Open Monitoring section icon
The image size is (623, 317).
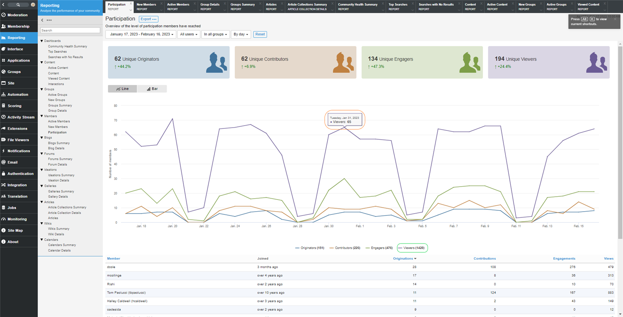(x=4, y=219)
